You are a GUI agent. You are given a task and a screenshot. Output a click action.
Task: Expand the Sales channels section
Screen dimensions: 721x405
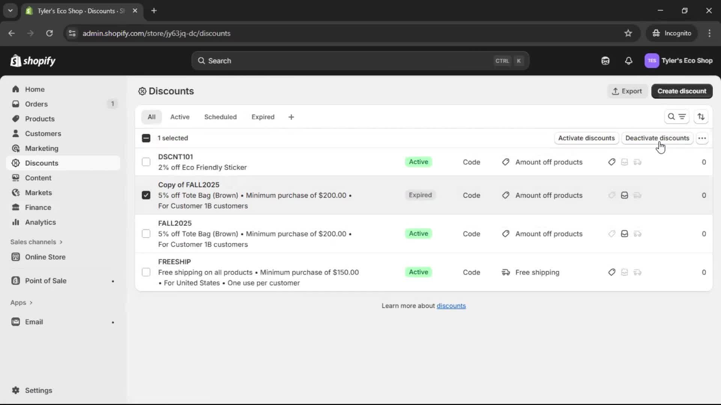click(x=36, y=242)
